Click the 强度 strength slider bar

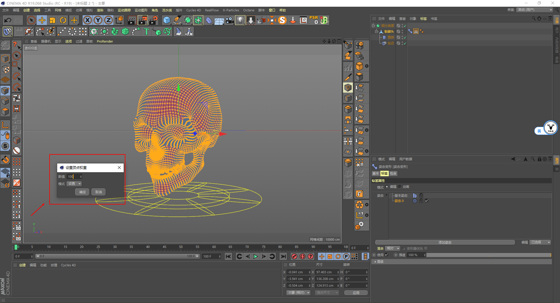[489, 255]
